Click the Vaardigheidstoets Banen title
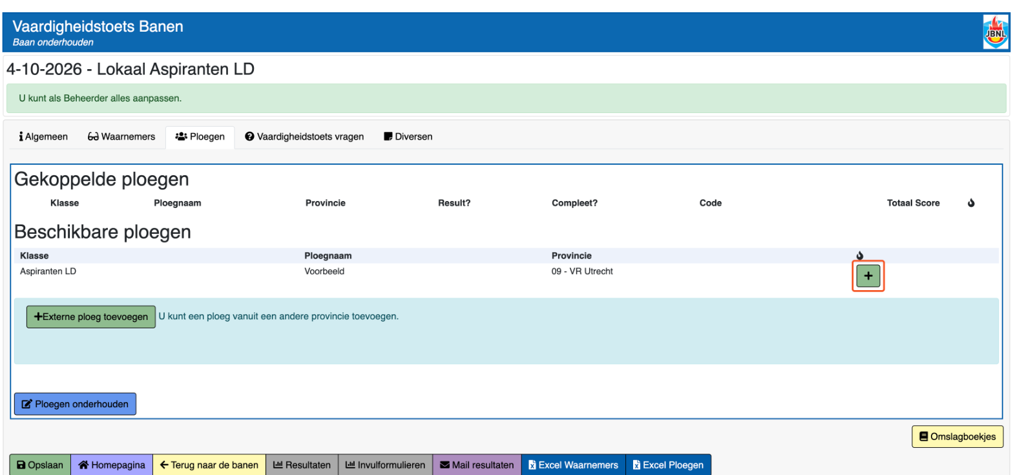This screenshot has width=1013, height=475. point(98,26)
